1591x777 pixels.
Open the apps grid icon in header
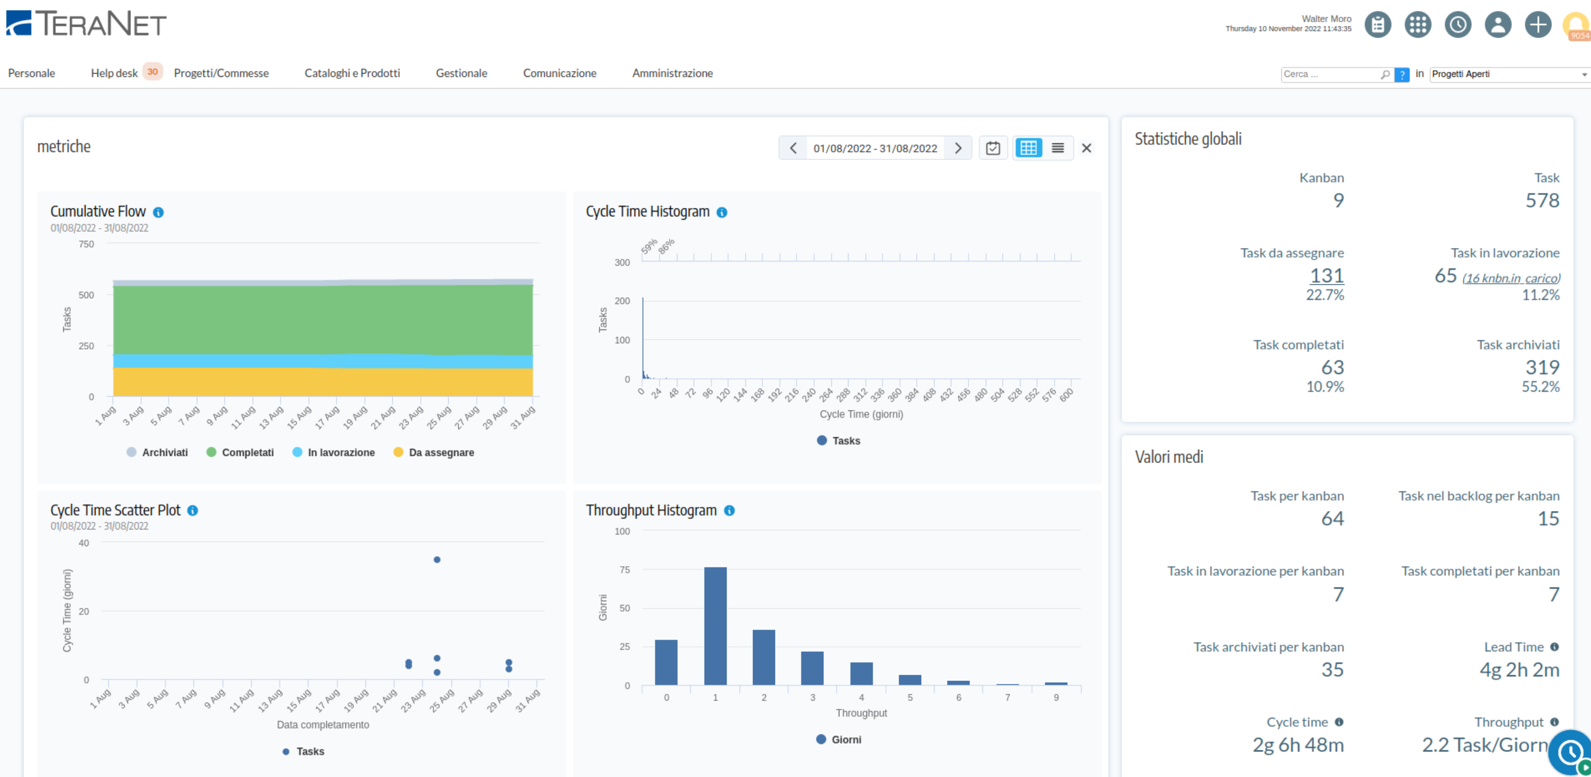tap(1418, 25)
